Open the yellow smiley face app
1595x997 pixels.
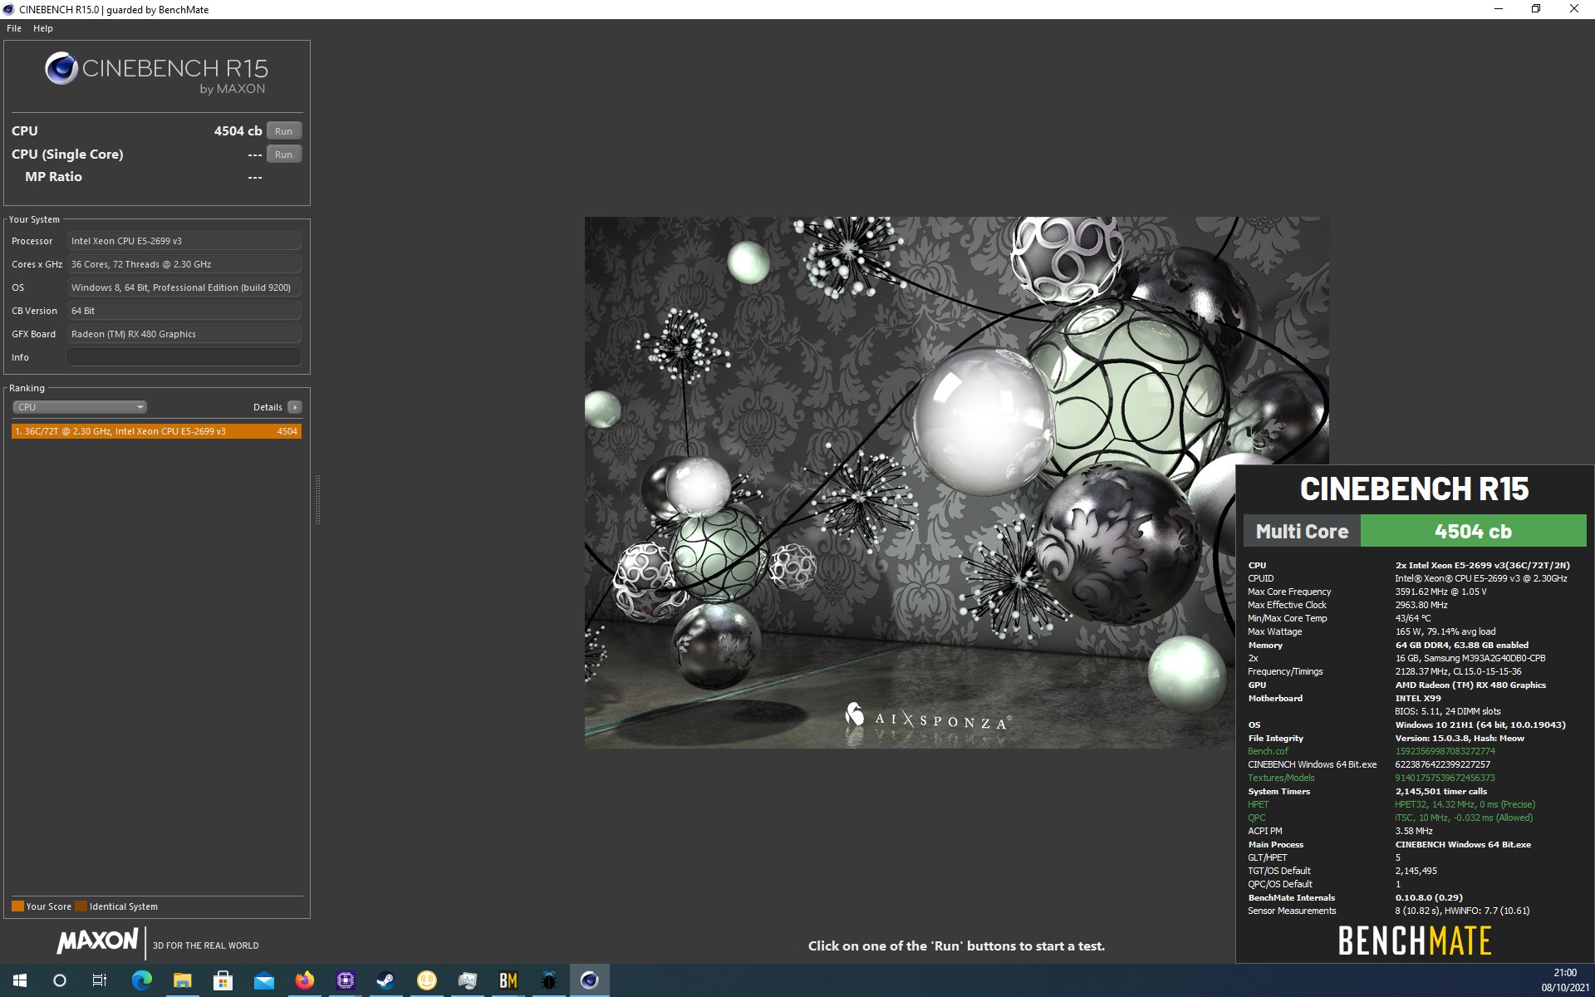click(x=427, y=980)
